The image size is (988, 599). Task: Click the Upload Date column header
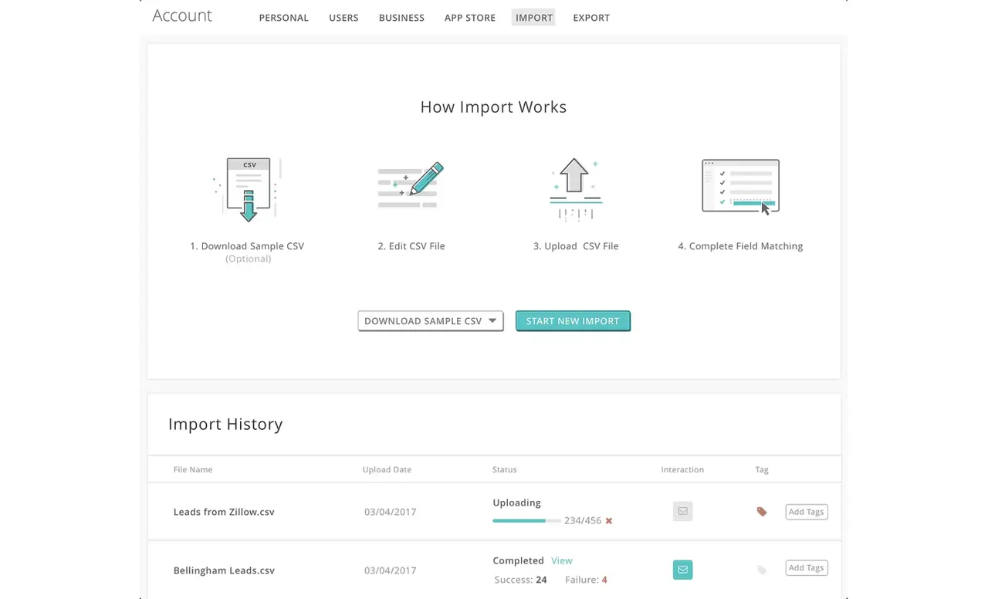click(x=387, y=469)
